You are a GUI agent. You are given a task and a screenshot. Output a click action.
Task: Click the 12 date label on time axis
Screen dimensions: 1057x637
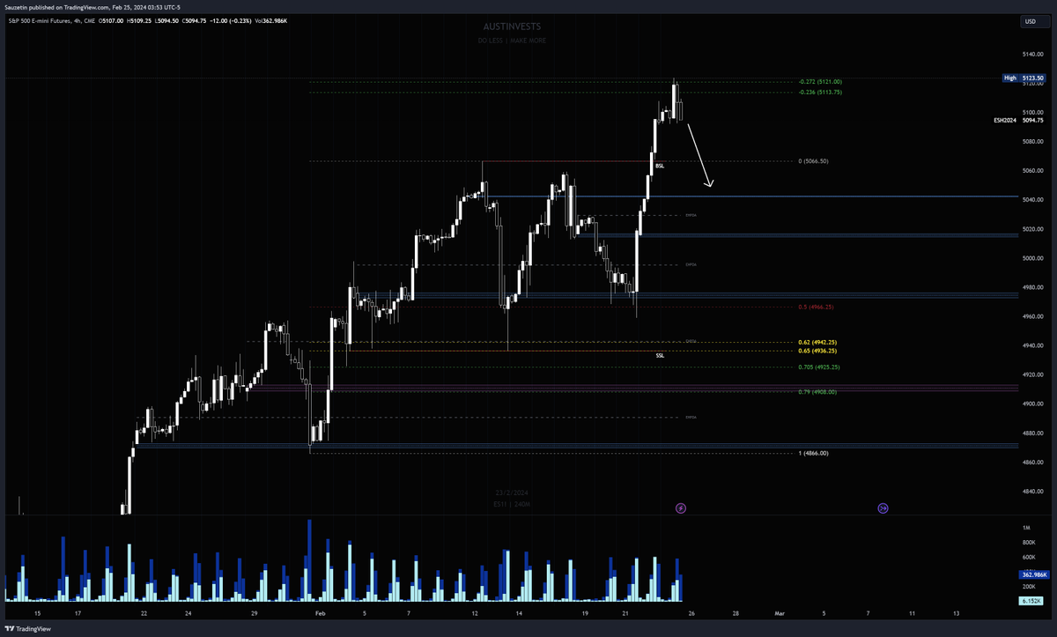(475, 611)
